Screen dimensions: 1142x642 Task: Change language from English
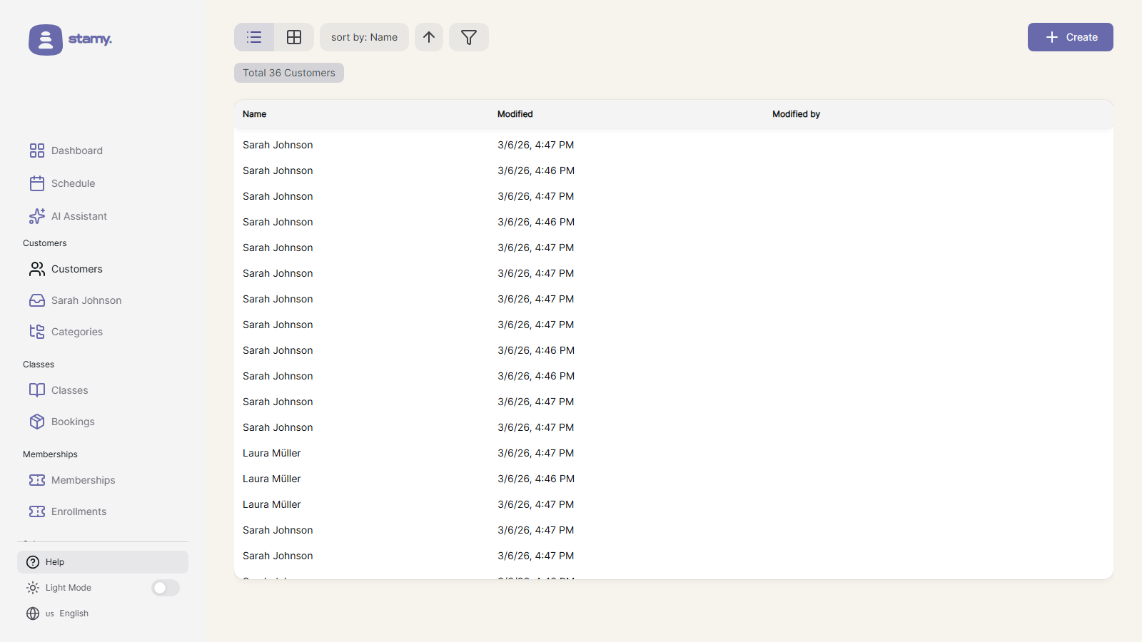[x=67, y=613]
